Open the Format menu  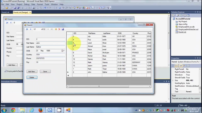pyautogui.click(x=40, y=4)
